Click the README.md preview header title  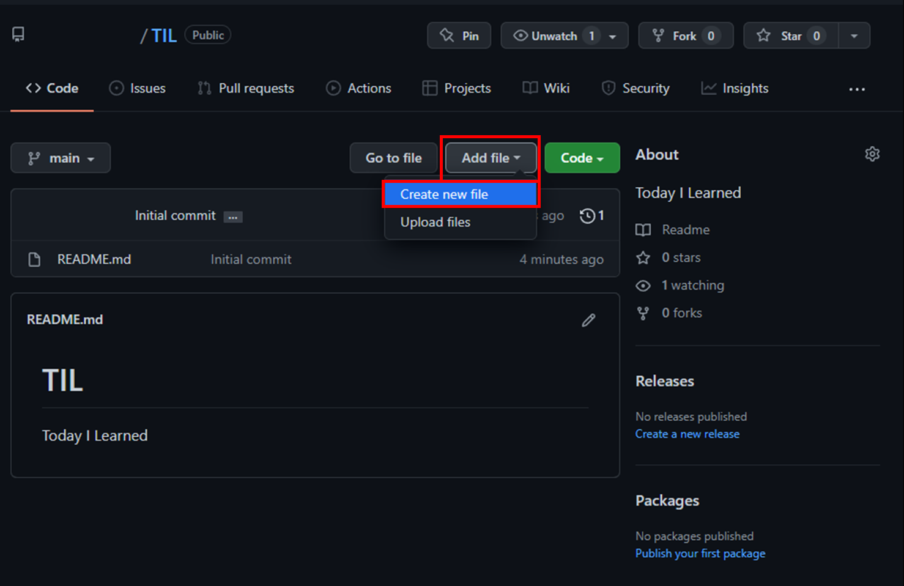point(65,319)
